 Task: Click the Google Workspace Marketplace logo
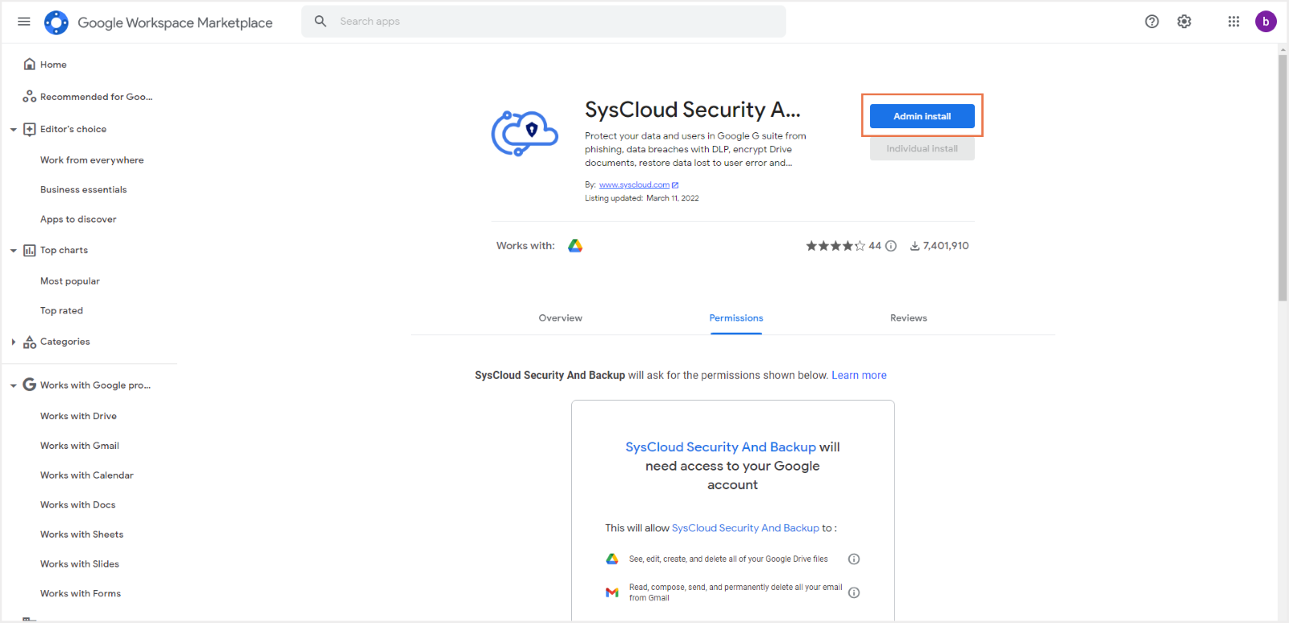(x=56, y=23)
